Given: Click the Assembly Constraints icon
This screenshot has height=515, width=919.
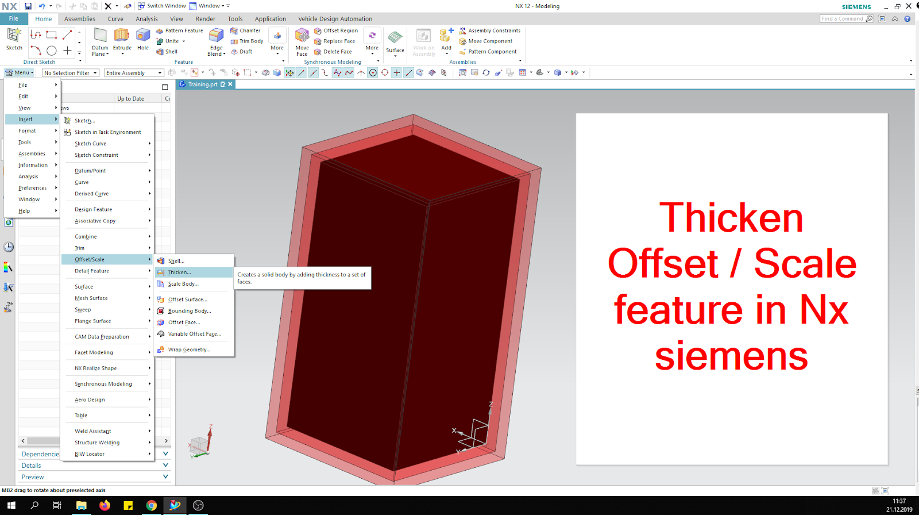Looking at the screenshot, I should click(x=462, y=31).
